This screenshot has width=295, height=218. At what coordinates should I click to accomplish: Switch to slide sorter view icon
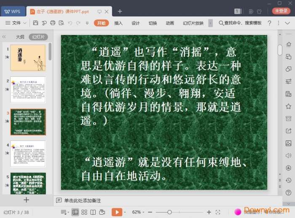(84, 213)
